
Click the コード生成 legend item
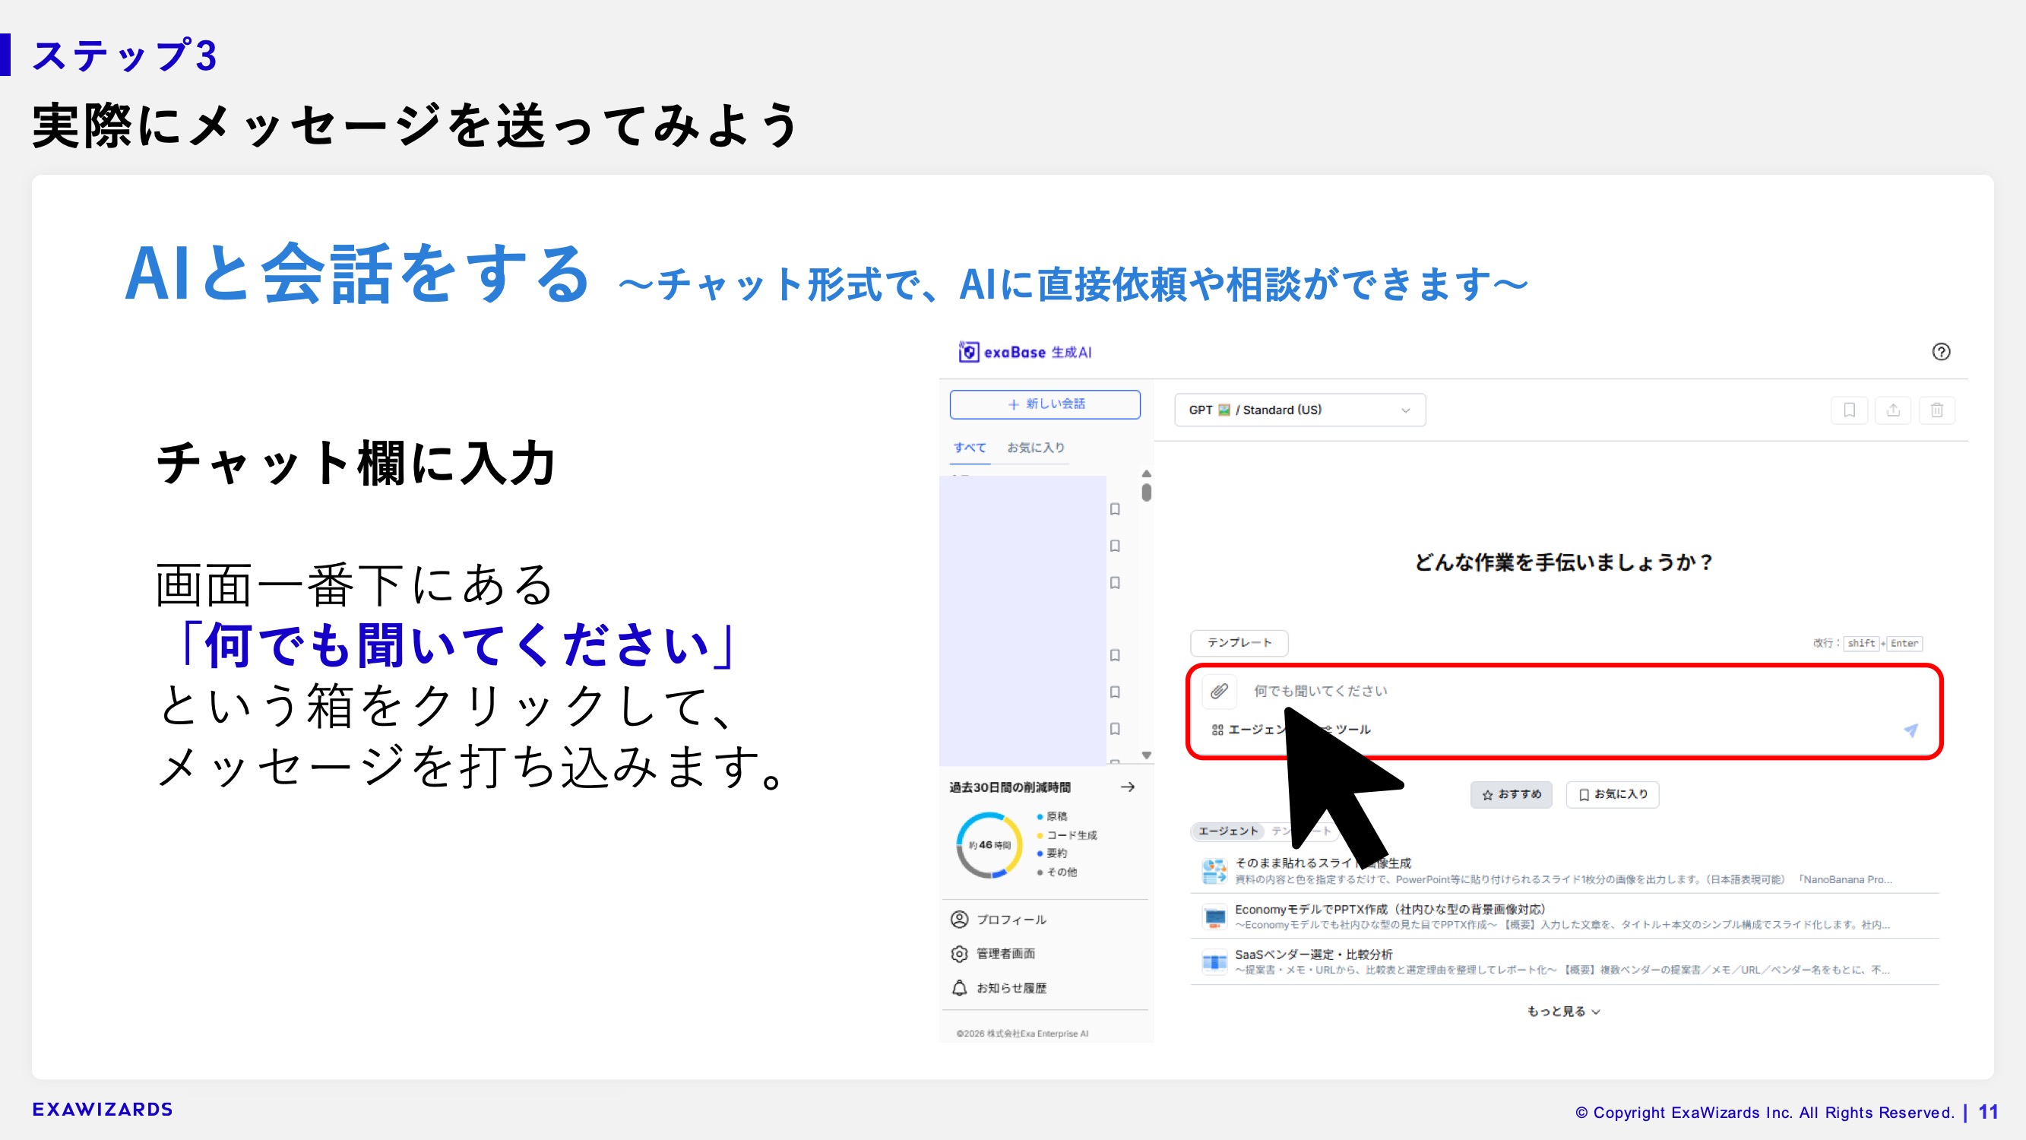click(1066, 834)
